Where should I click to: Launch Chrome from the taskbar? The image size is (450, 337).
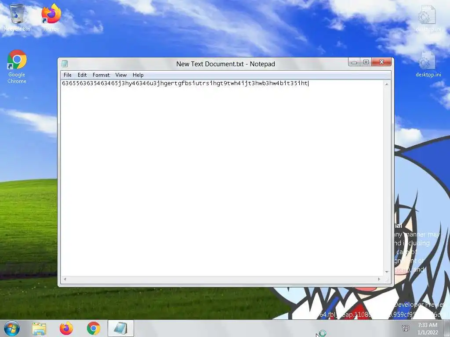point(94,328)
